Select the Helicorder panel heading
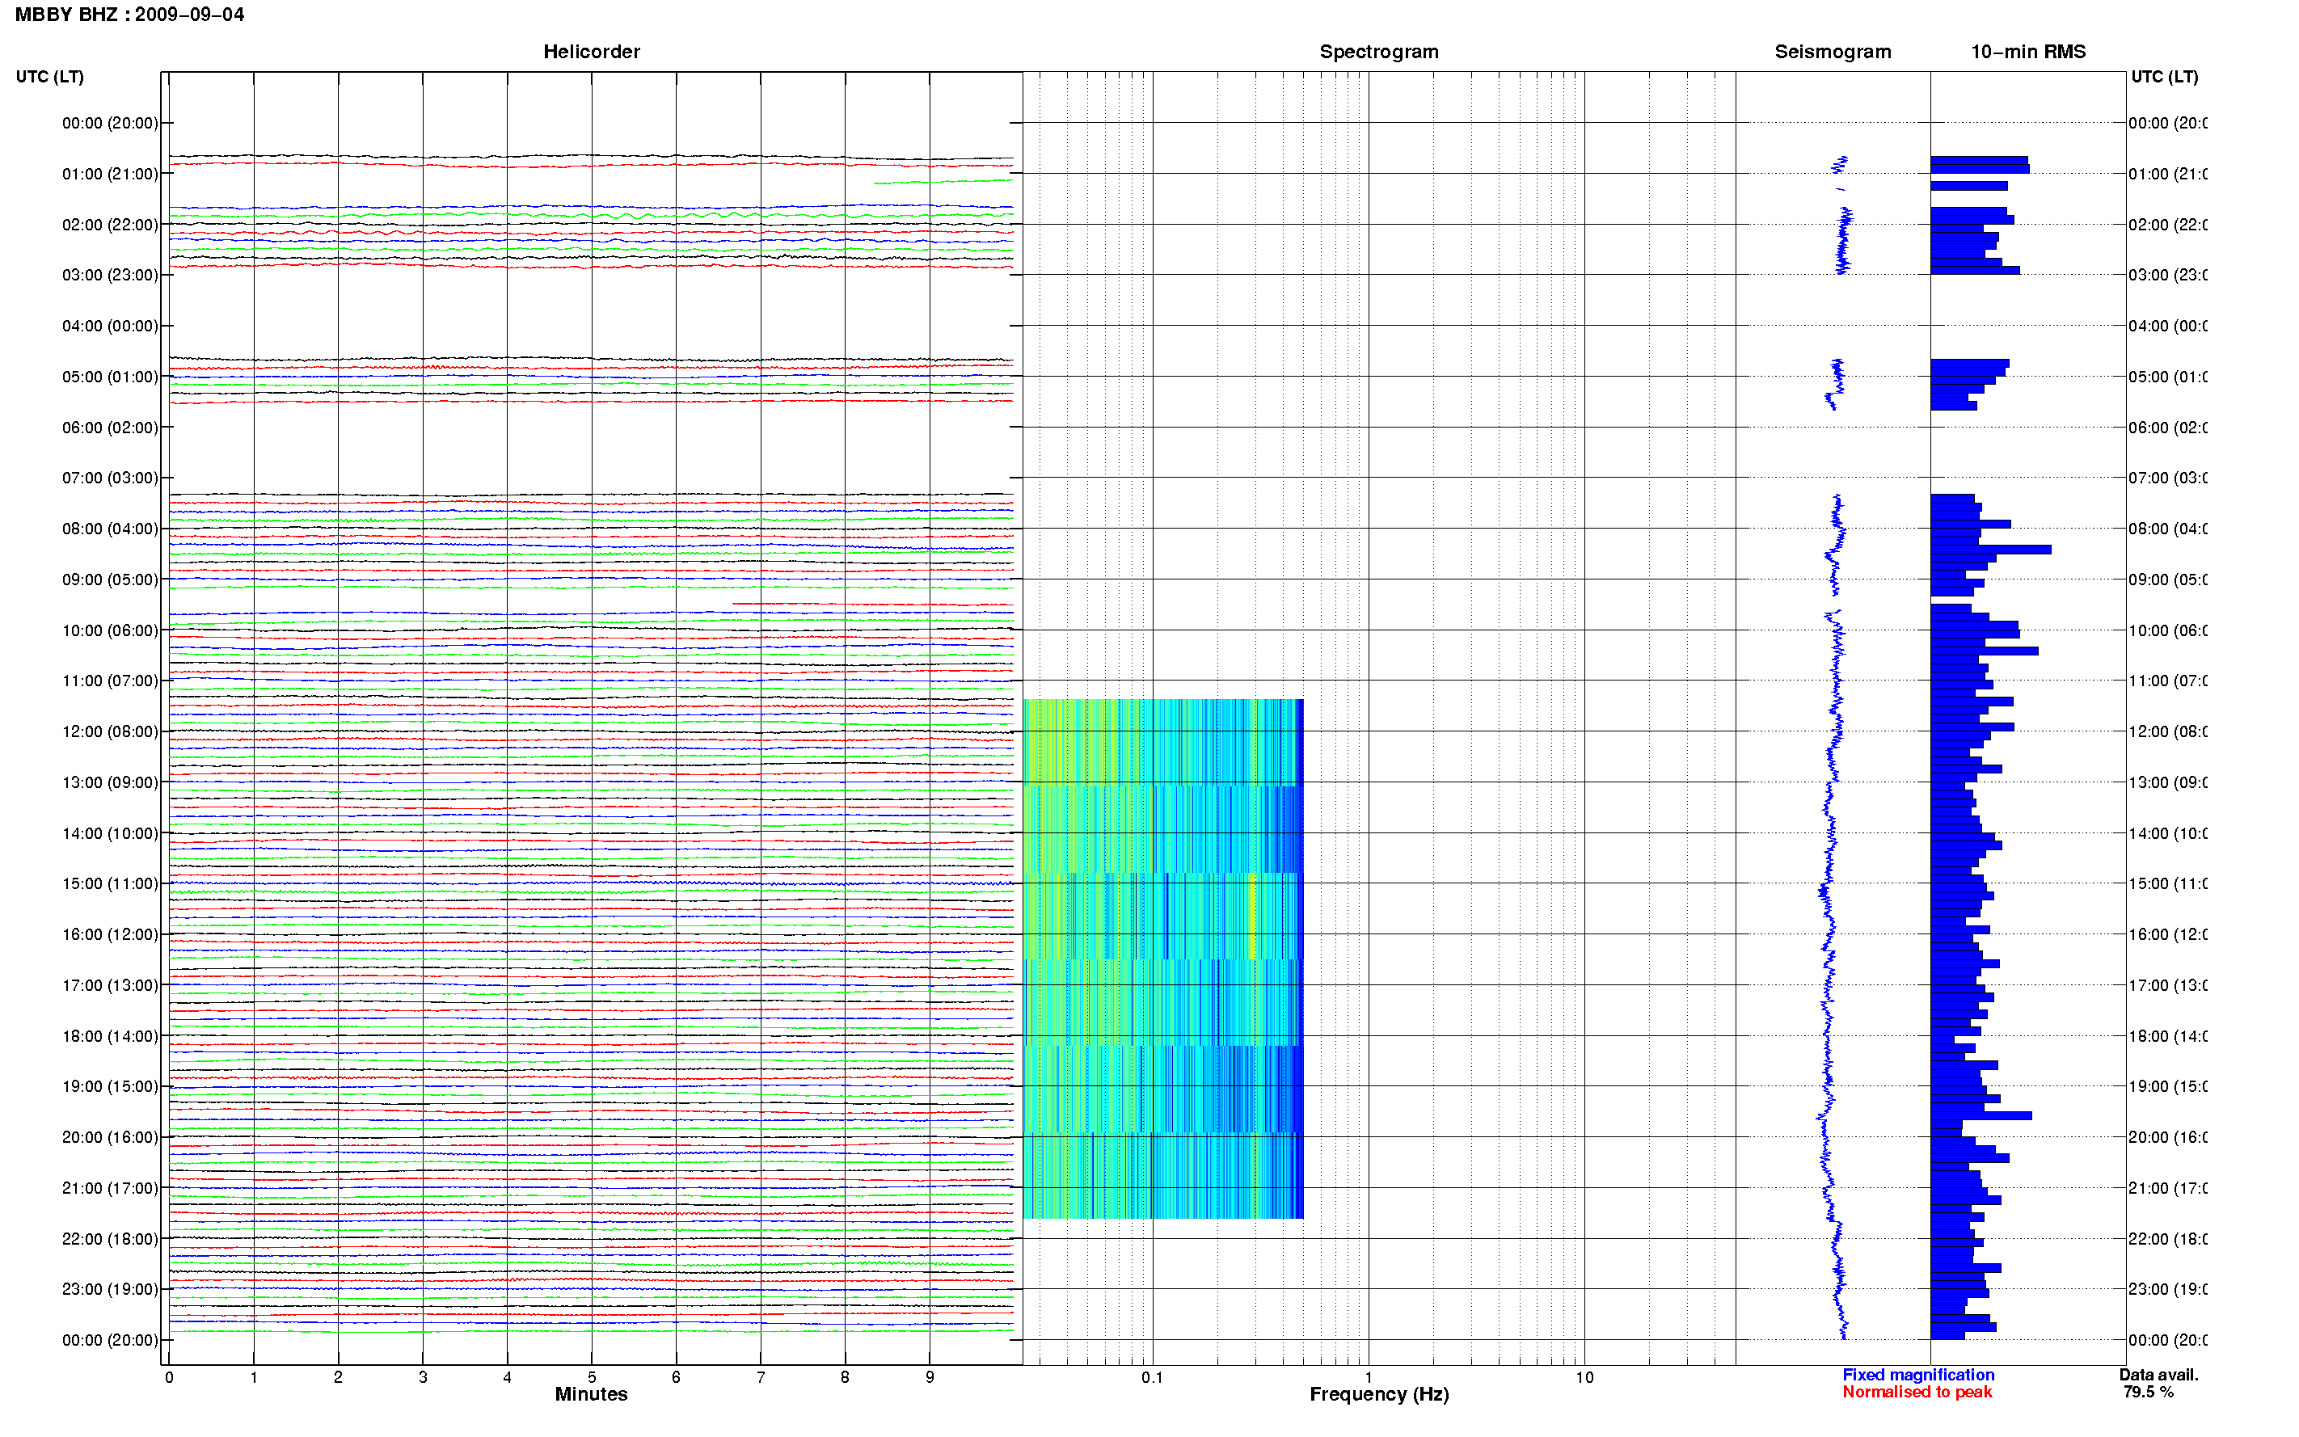This screenshot has width=2299, height=1437. point(591,52)
